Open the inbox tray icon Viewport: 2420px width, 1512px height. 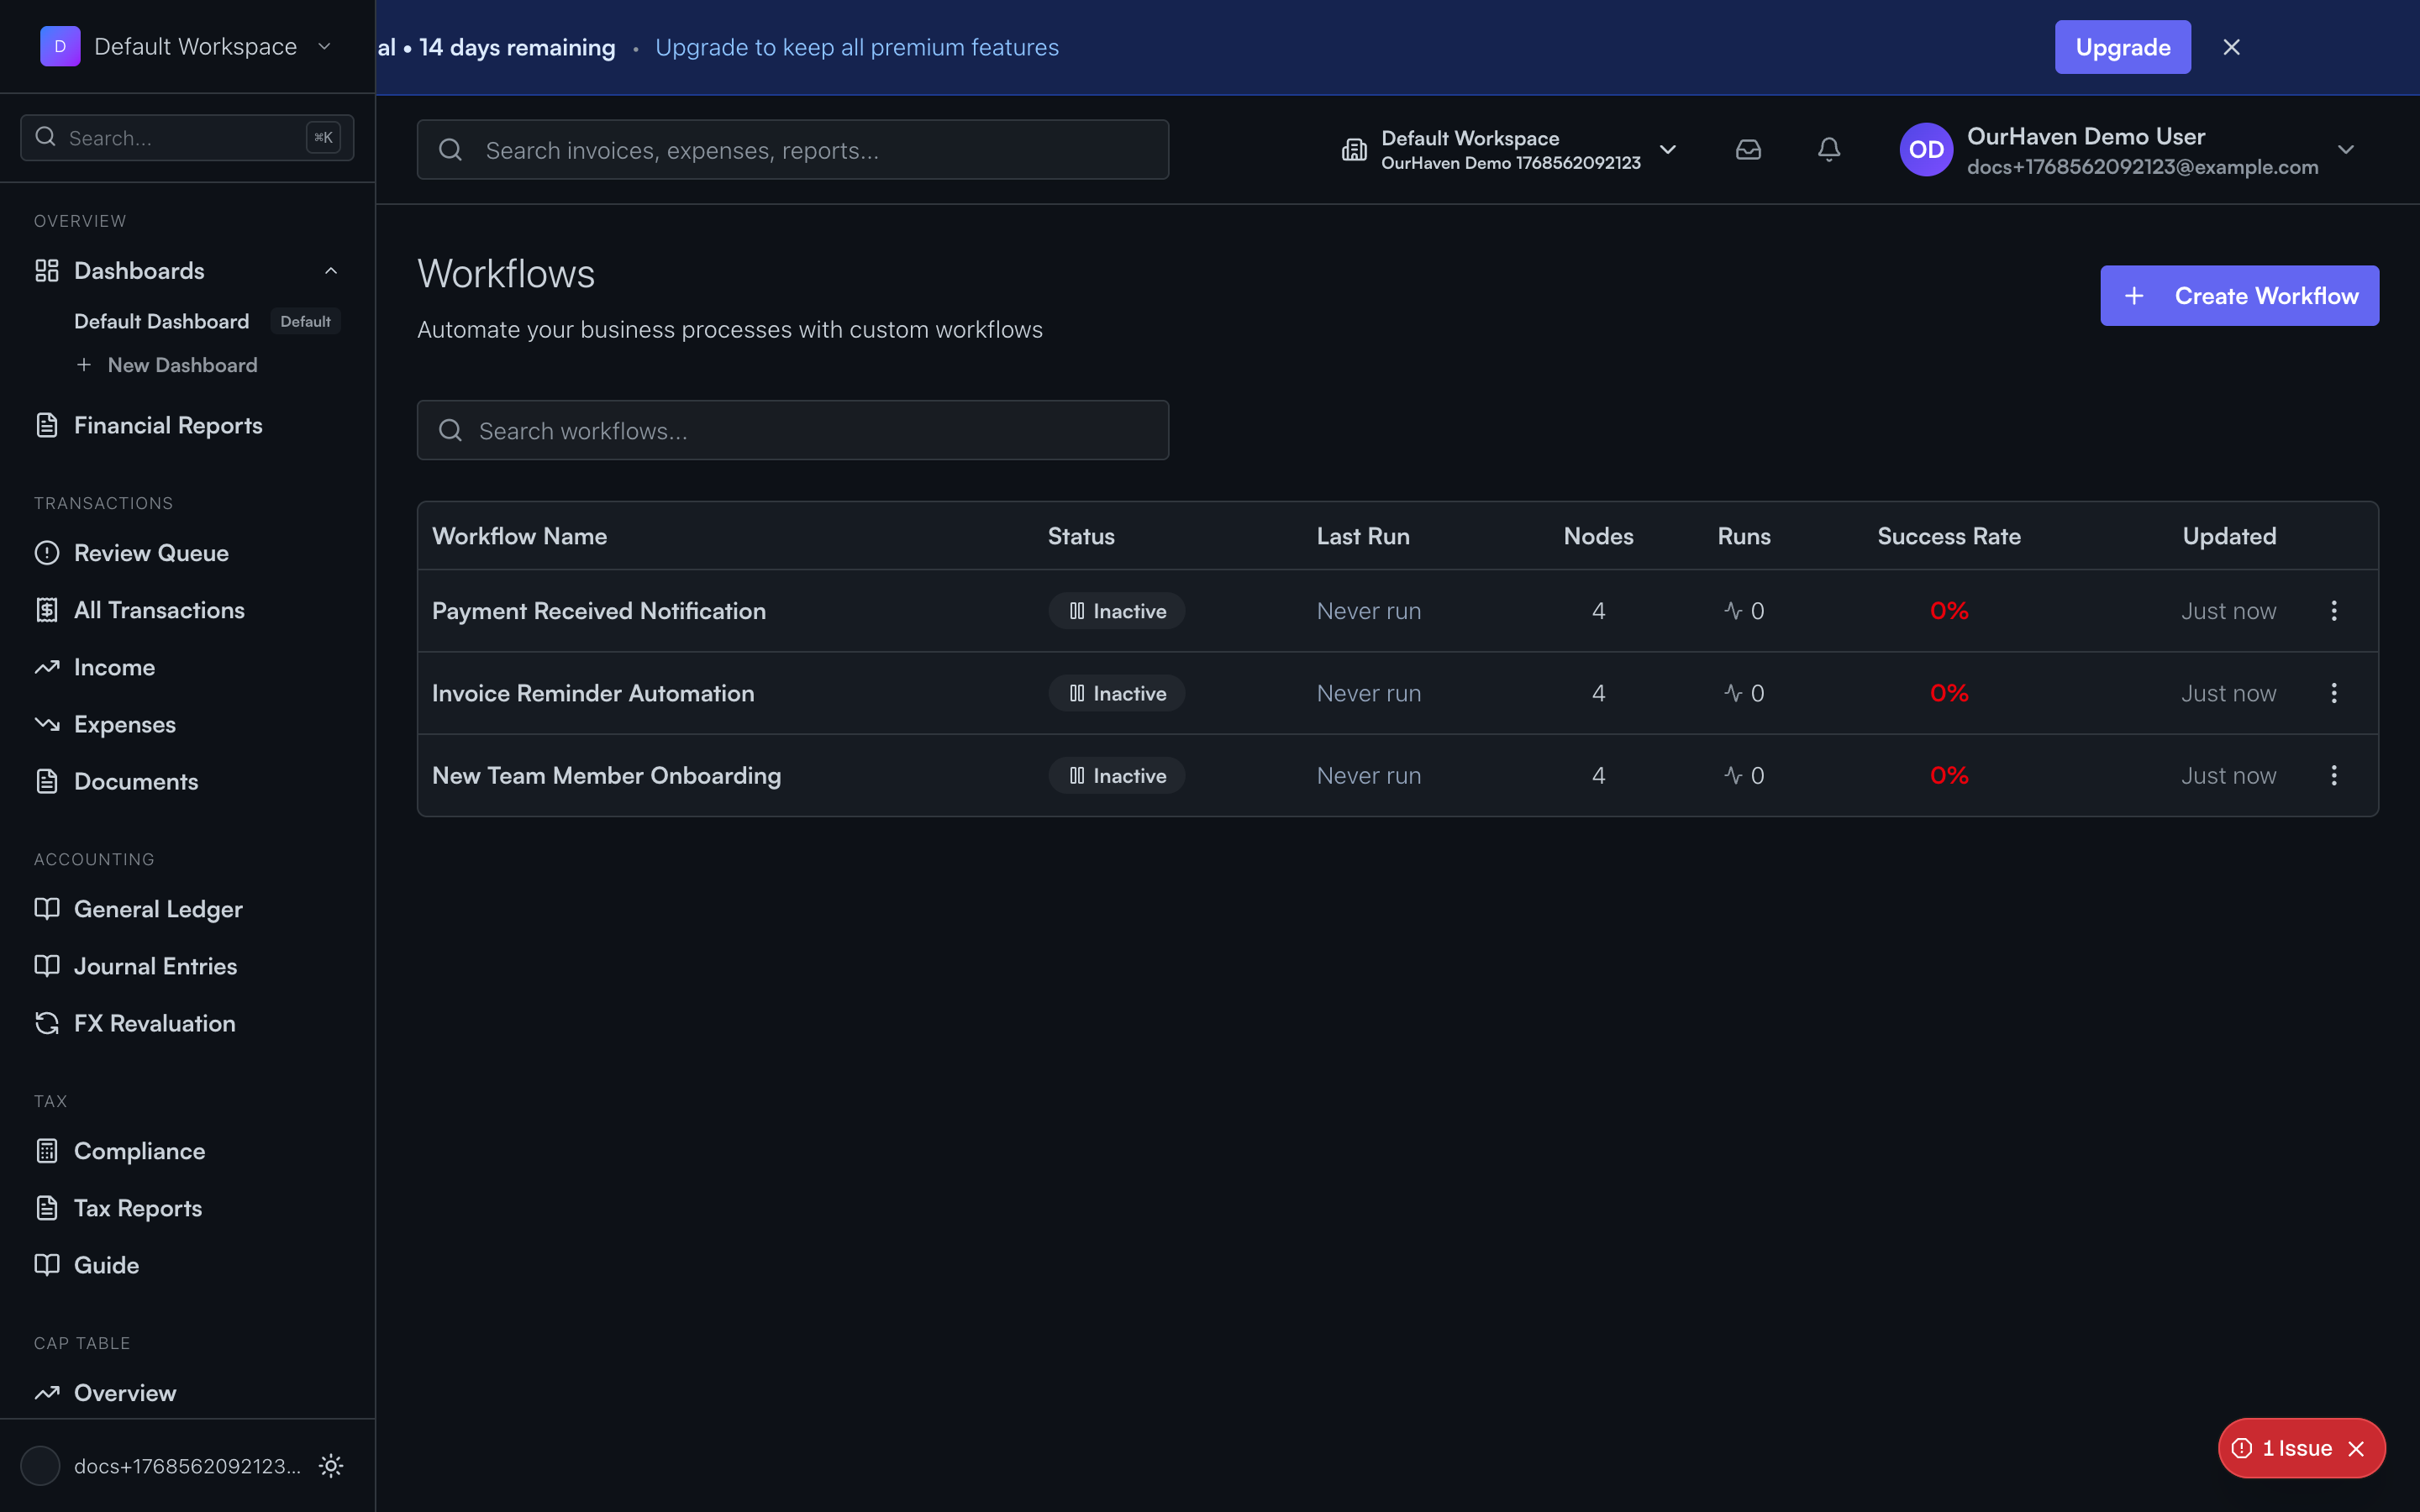[x=1748, y=148]
